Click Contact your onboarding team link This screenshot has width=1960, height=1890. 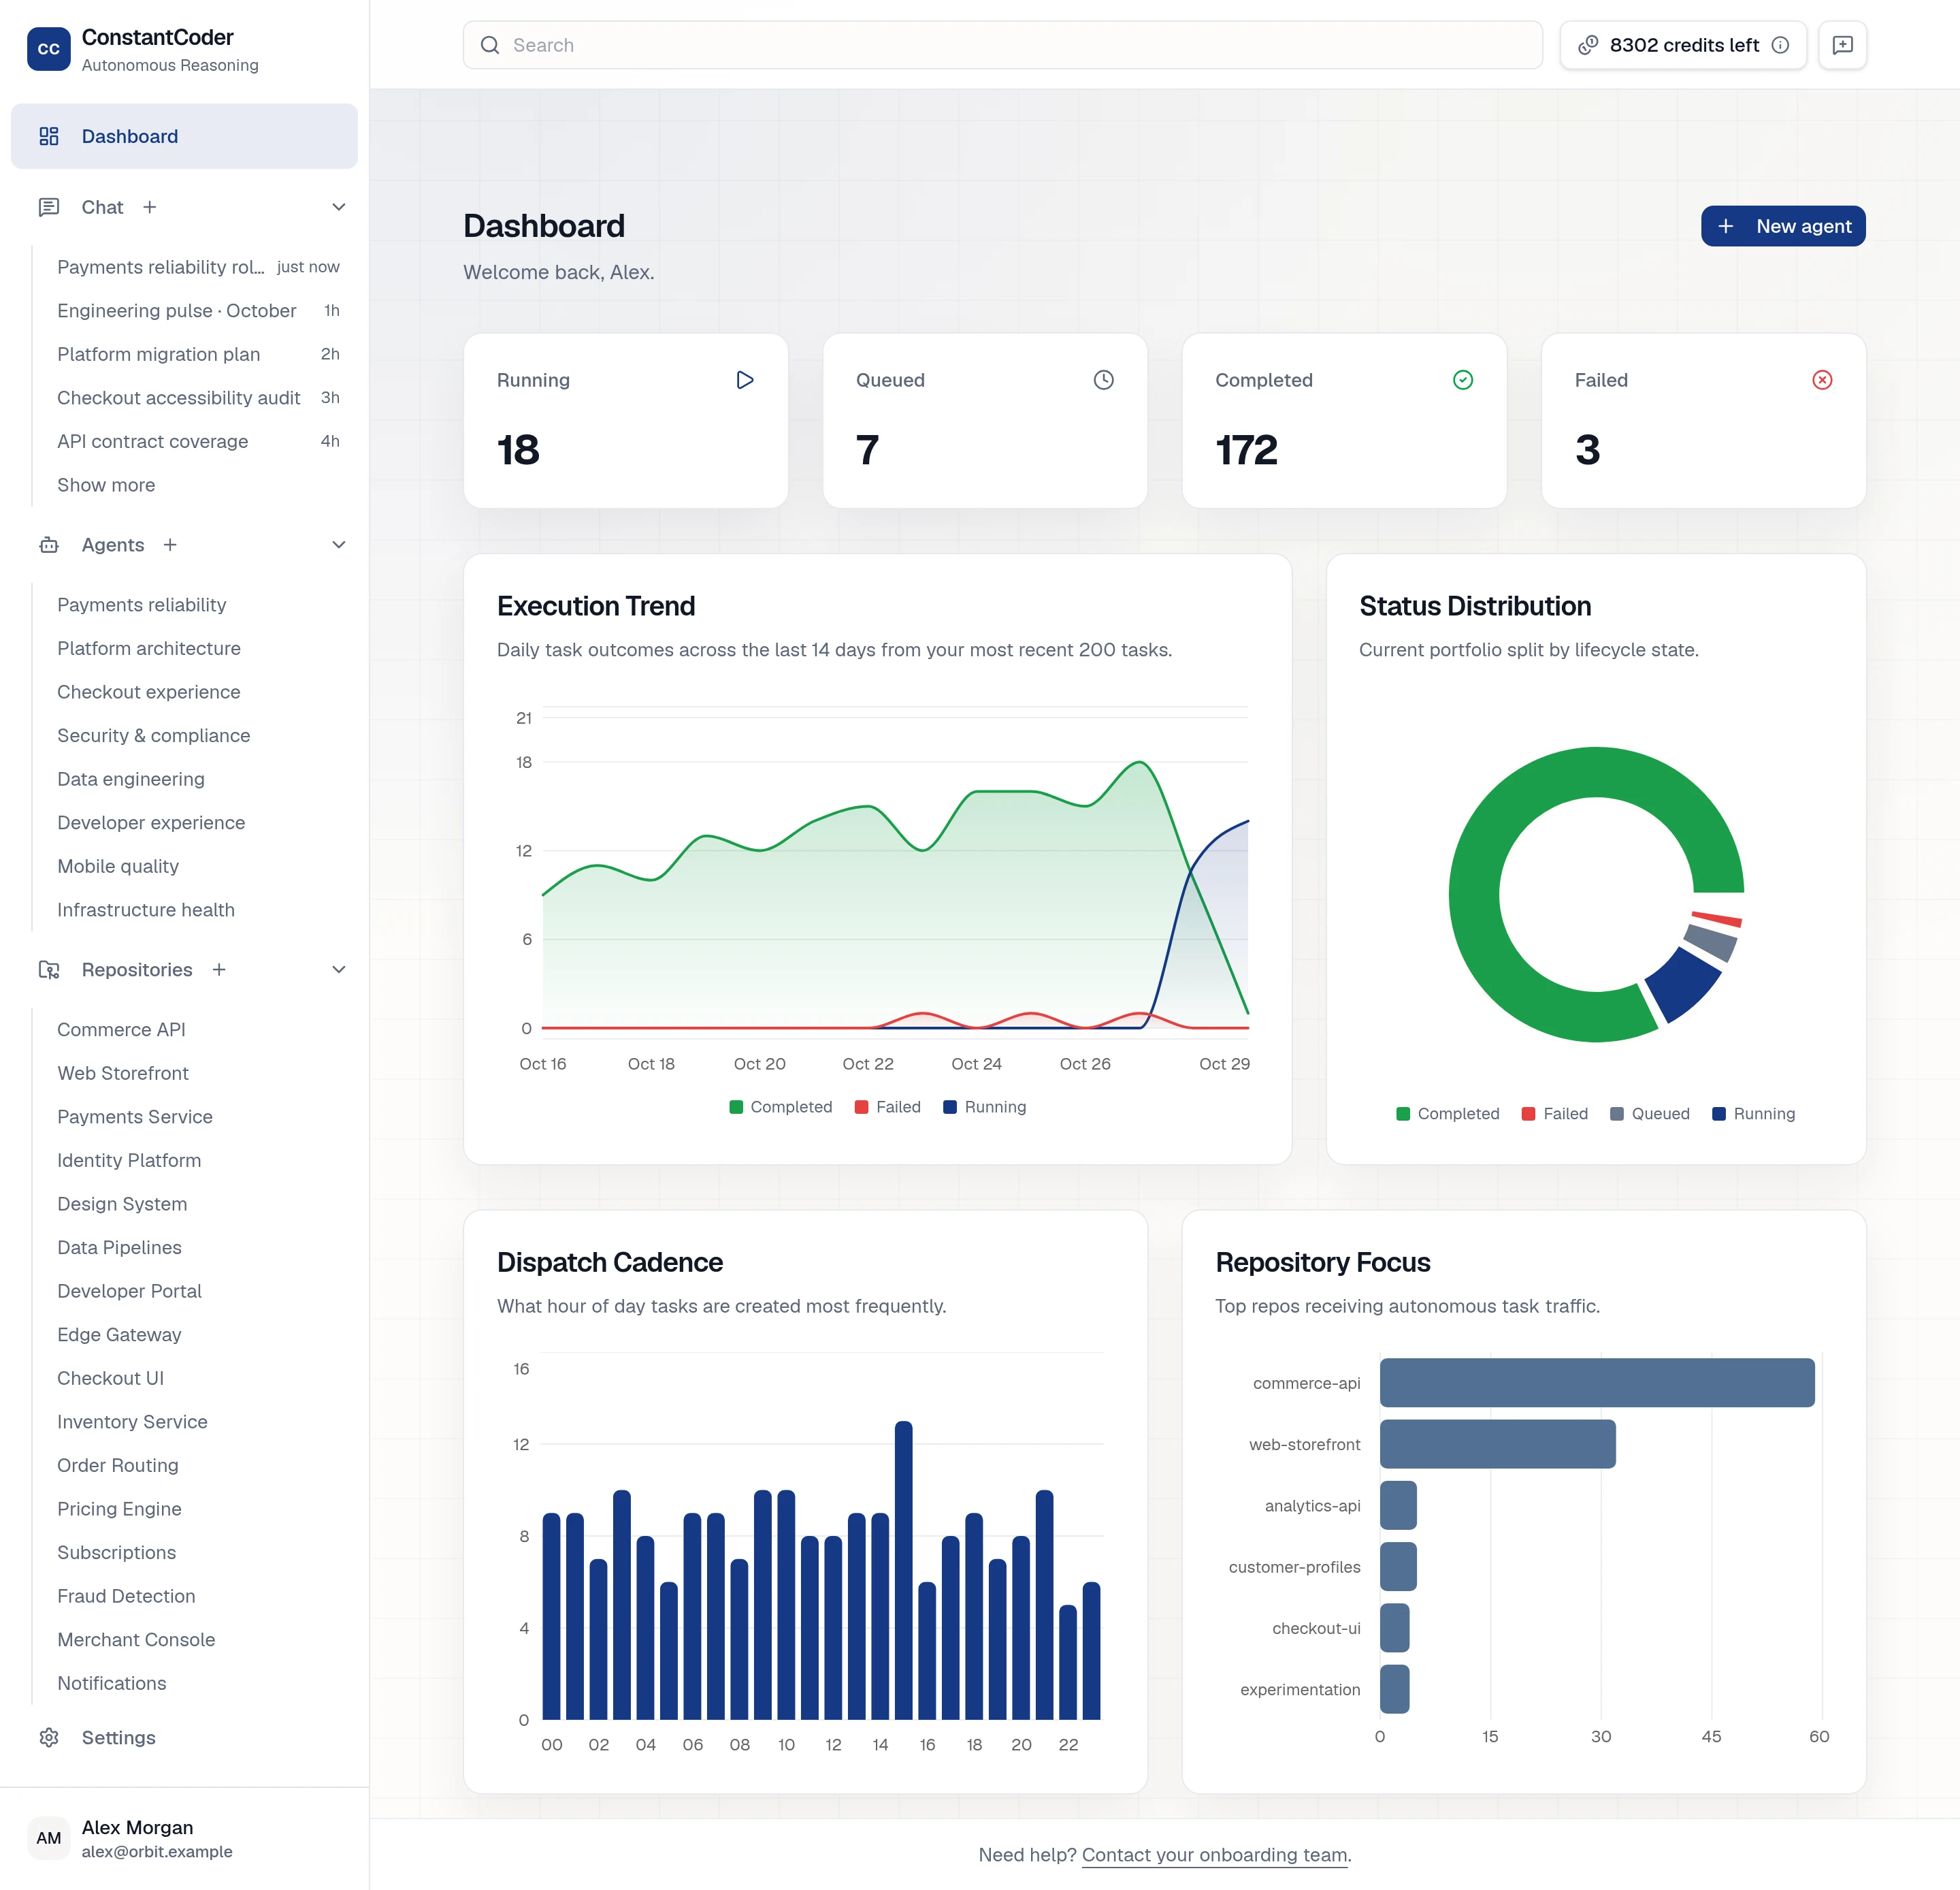pos(1214,1855)
